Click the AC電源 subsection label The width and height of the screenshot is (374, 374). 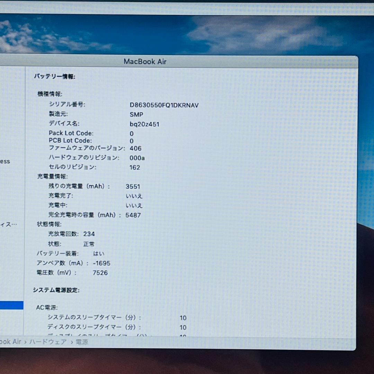[x=48, y=308]
